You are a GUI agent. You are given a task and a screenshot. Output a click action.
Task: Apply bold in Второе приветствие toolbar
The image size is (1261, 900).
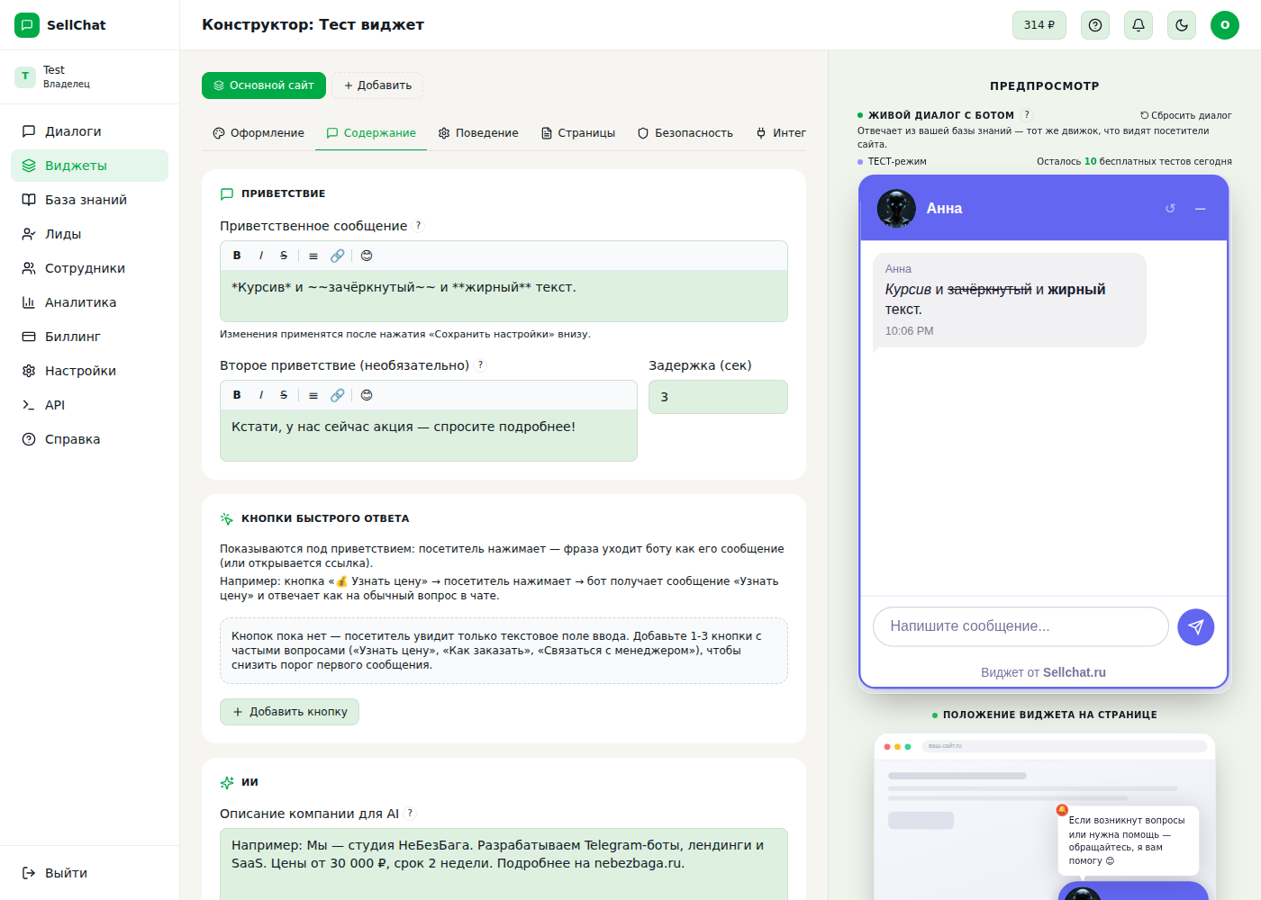click(x=237, y=395)
